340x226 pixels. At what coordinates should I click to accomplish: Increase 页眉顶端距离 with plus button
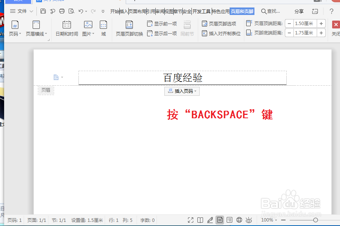pyautogui.click(x=321, y=24)
